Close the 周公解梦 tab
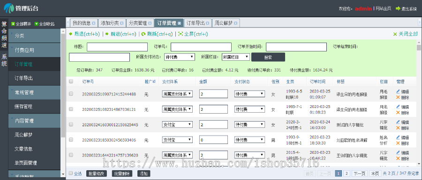This screenshot has width=422, height=180. pyautogui.click(x=235, y=23)
